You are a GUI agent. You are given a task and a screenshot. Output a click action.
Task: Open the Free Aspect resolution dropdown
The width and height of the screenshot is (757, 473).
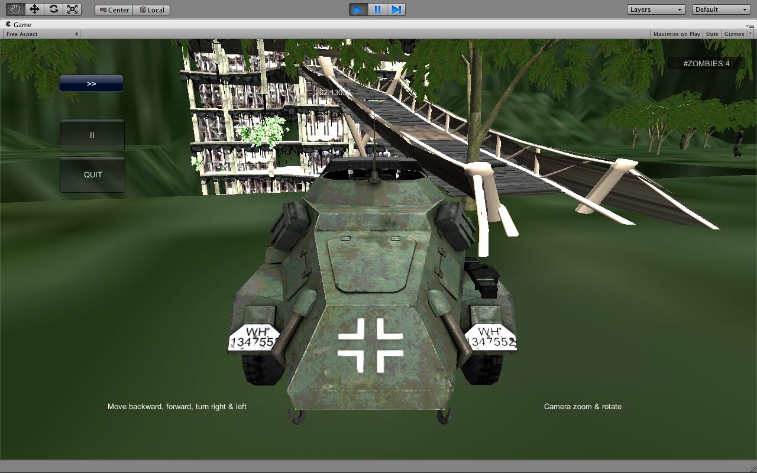click(40, 34)
